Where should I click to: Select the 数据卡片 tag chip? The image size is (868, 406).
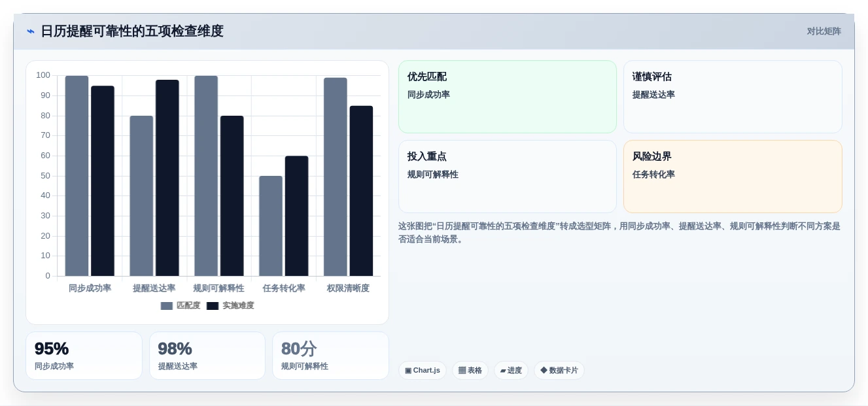(x=559, y=371)
